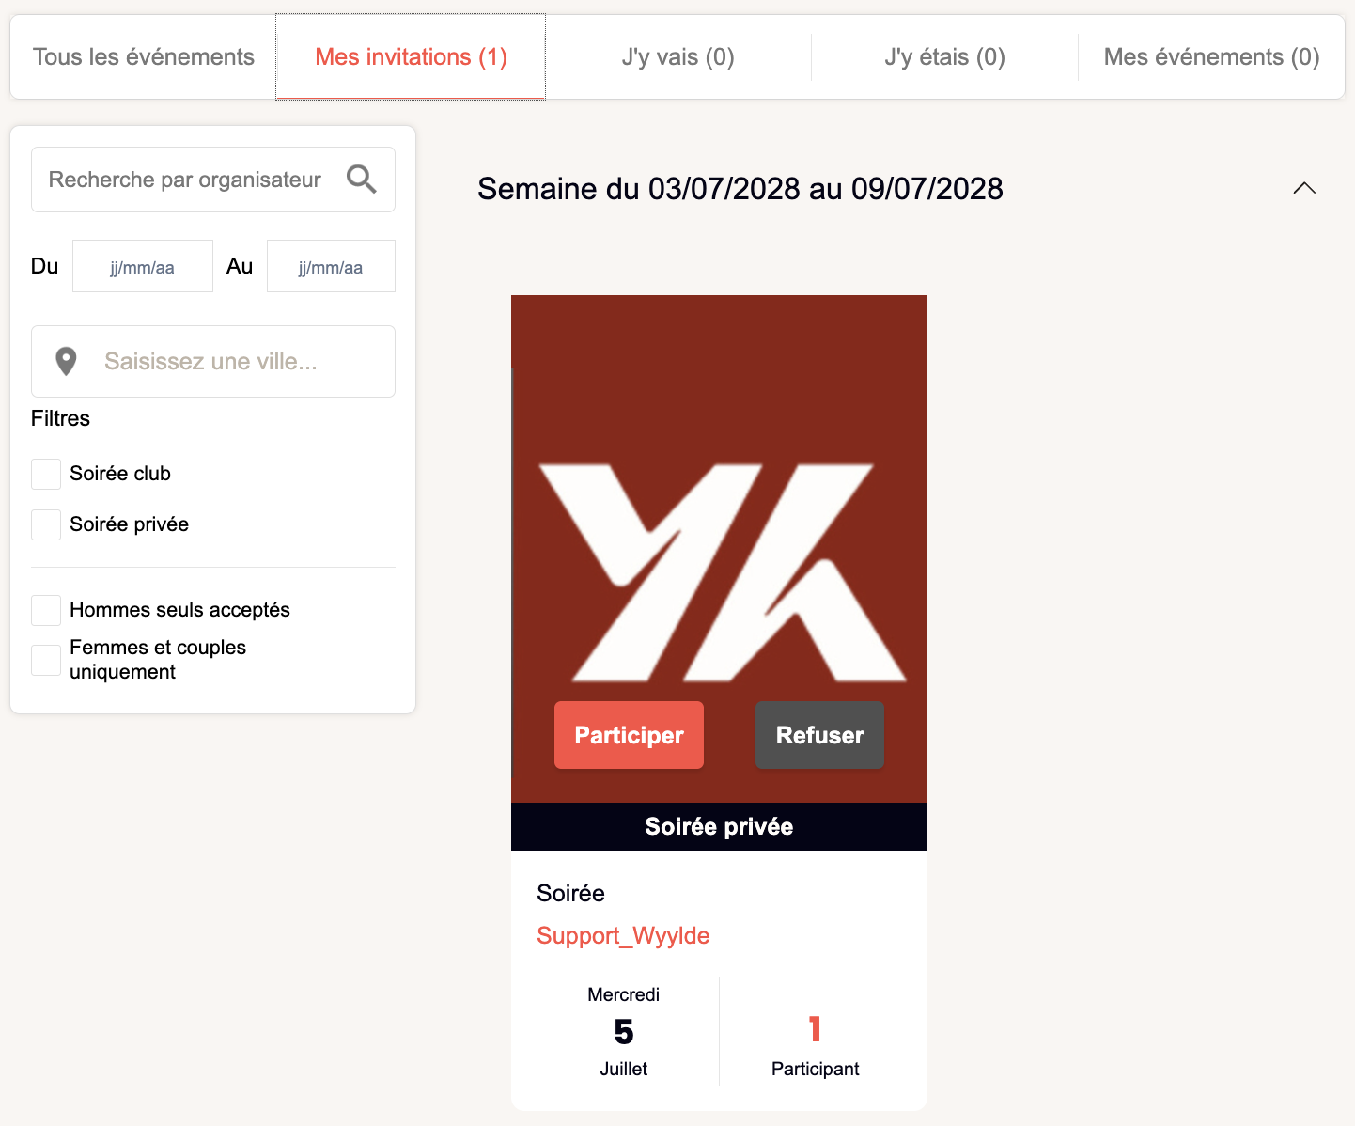Click the search magnifier icon
The width and height of the screenshot is (1355, 1126).
[x=362, y=179]
